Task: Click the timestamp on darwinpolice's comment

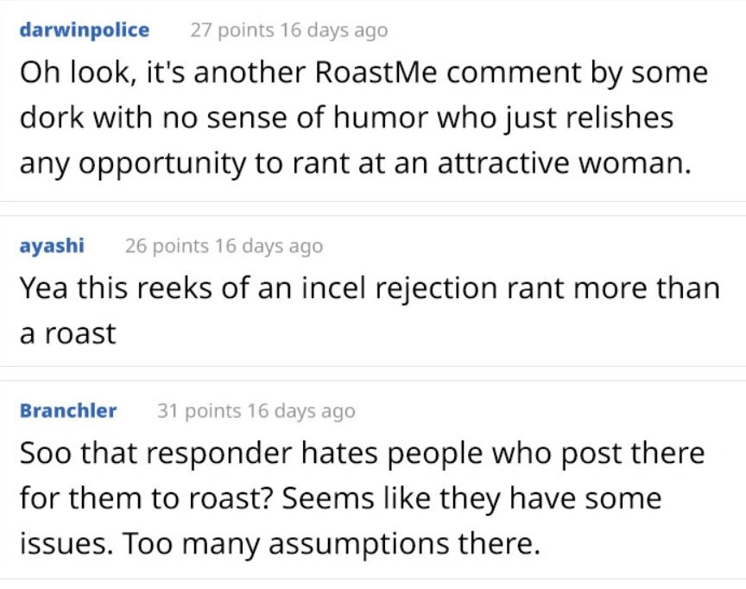Action: [x=334, y=30]
